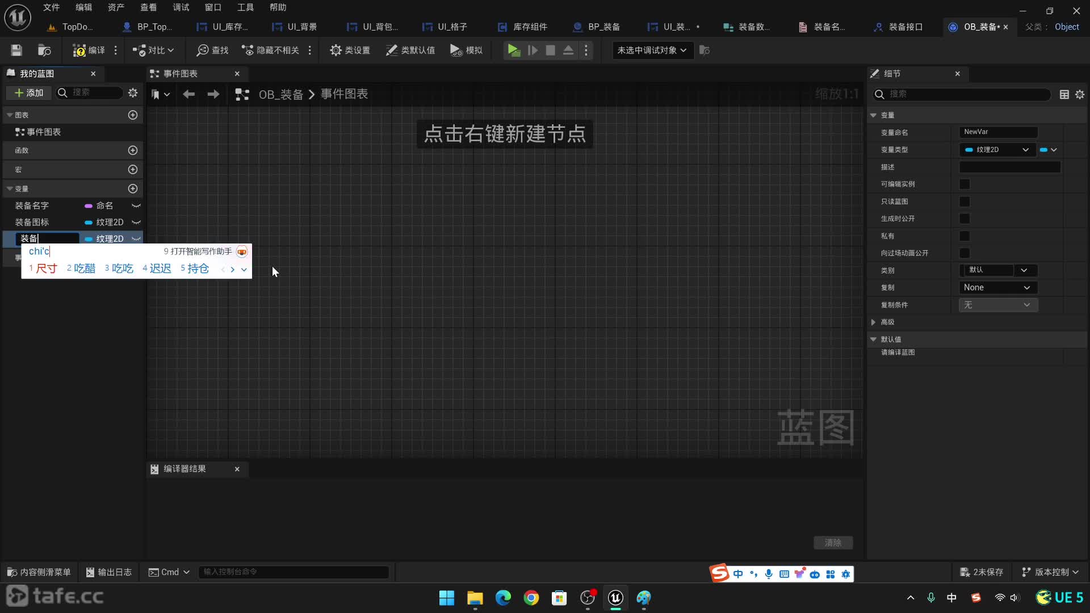Open the Browse in content browser icon
The height and width of the screenshot is (613, 1090).
[x=44, y=50]
